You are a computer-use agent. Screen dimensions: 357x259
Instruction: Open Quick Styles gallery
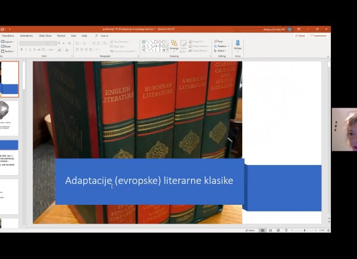pos(183,46)
